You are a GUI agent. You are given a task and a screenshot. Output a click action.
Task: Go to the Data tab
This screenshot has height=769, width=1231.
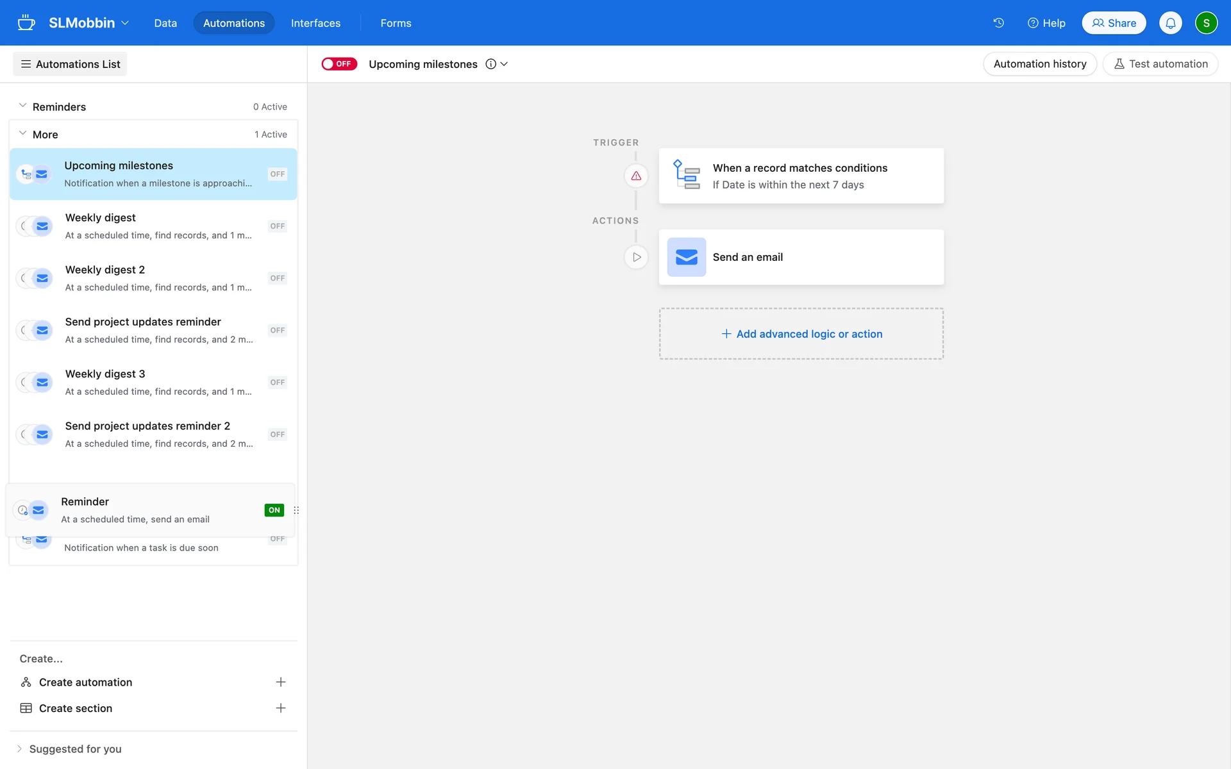165,23
